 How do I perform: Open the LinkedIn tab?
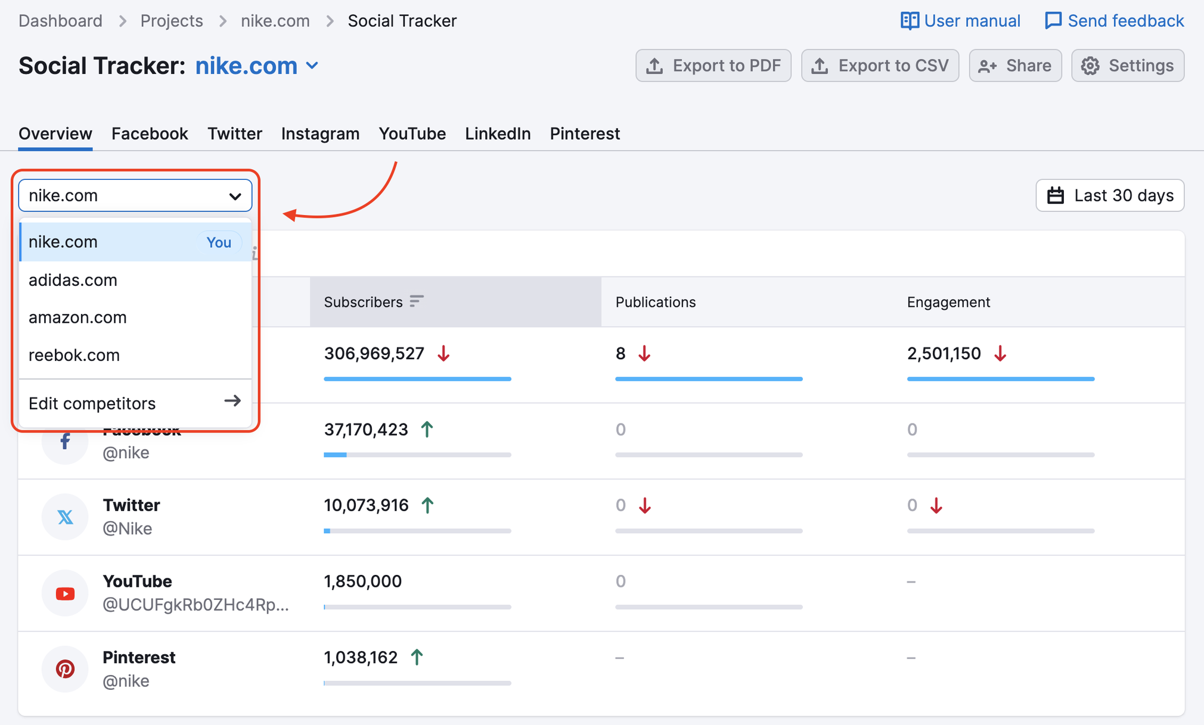497,133
